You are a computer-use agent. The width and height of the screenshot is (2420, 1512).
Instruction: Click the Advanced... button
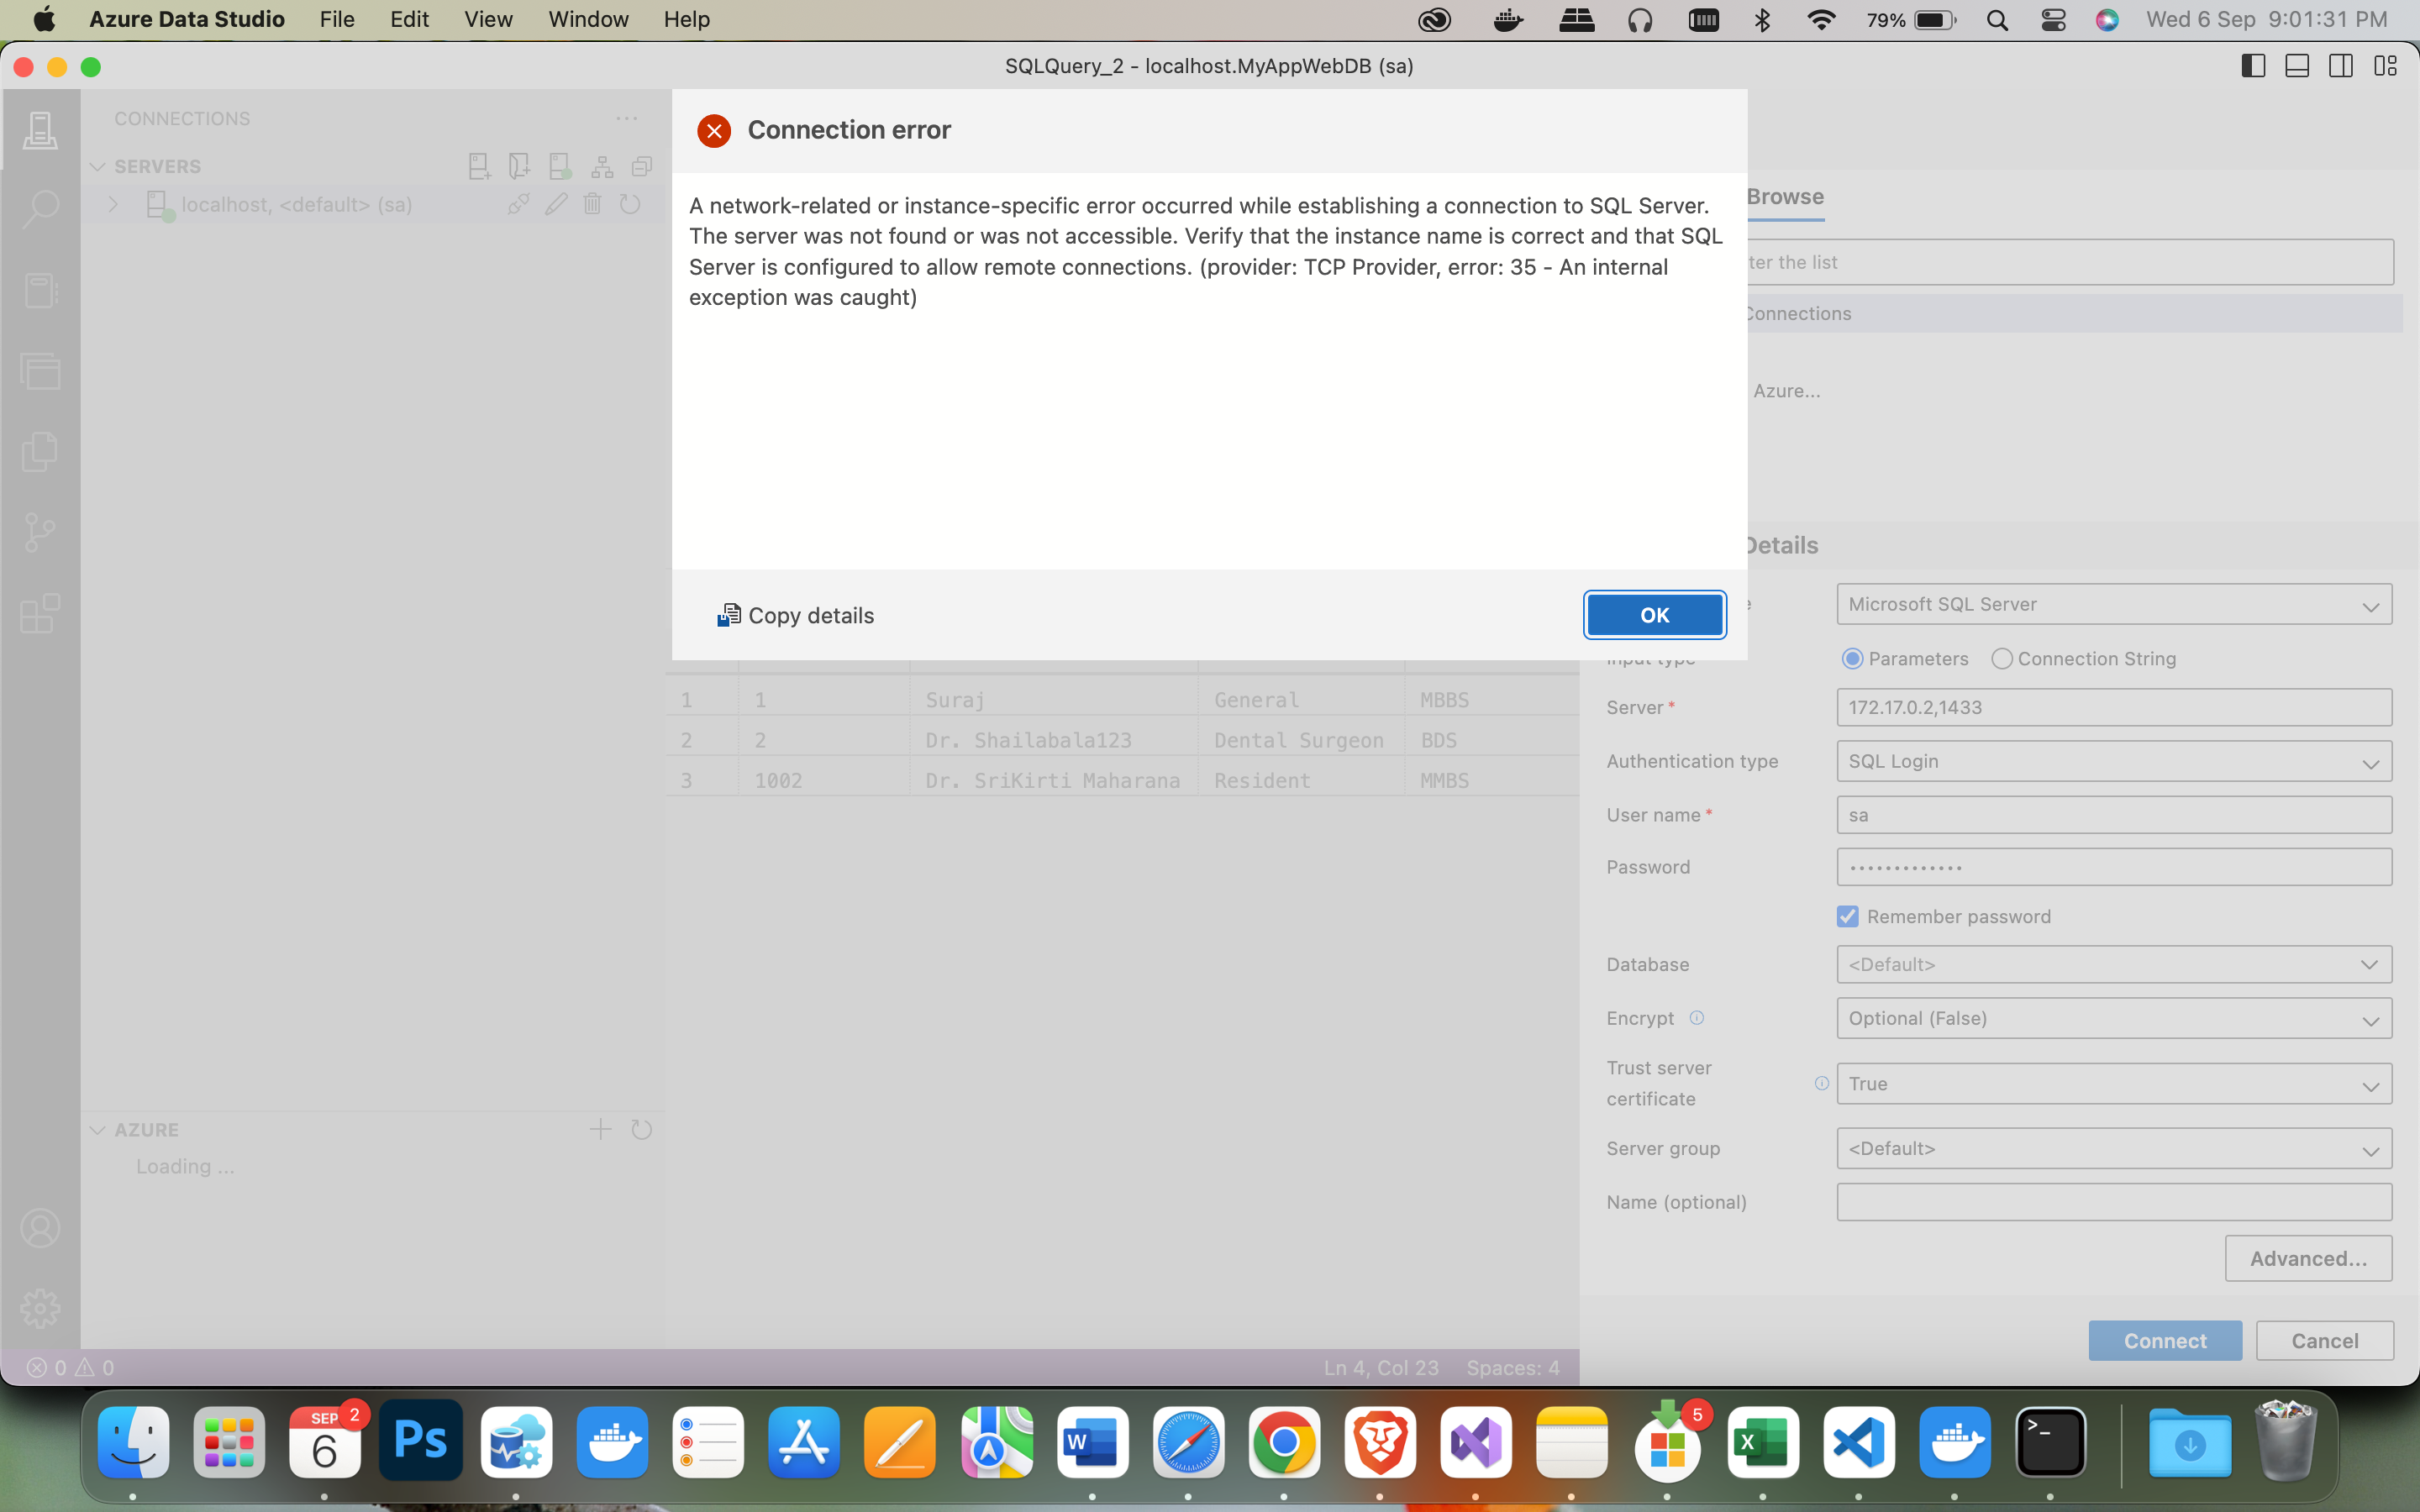click(x=2307, y=1258)
